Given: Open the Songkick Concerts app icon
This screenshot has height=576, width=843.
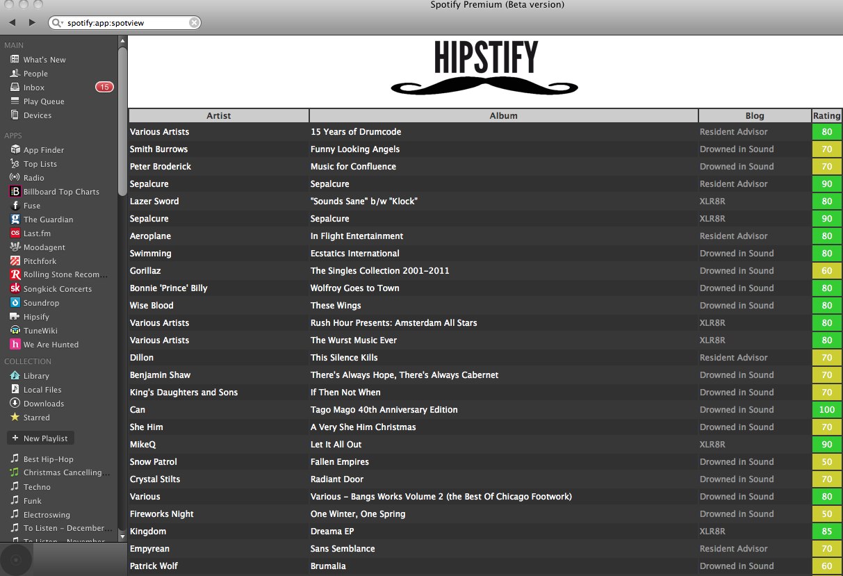Looking at the screenshot, I should 15,289.
